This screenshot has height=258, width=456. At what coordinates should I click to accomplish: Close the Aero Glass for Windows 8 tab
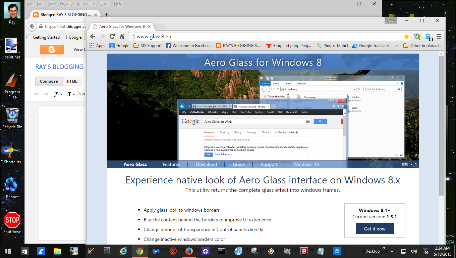tap(149, 27)
